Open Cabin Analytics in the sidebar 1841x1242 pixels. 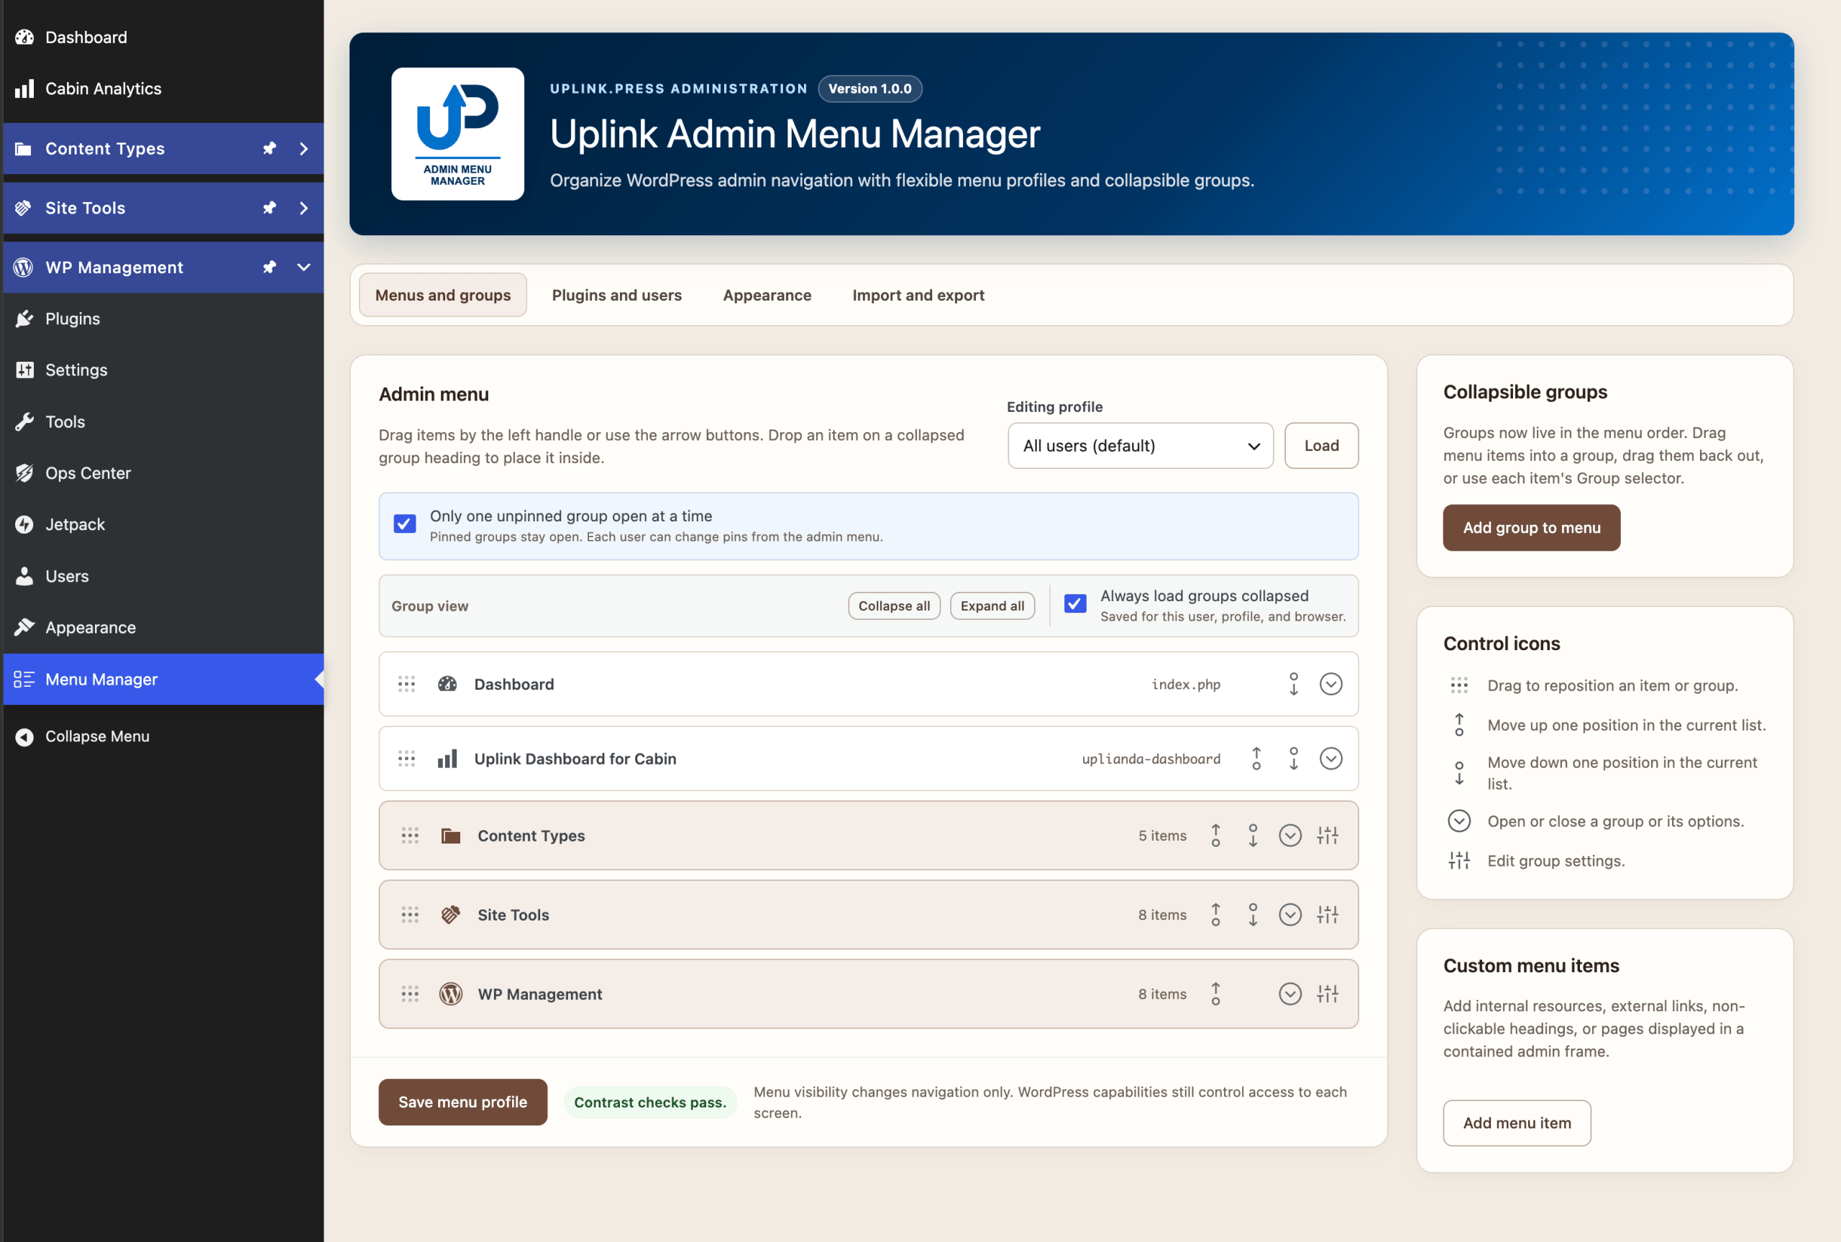pos(164,88)
